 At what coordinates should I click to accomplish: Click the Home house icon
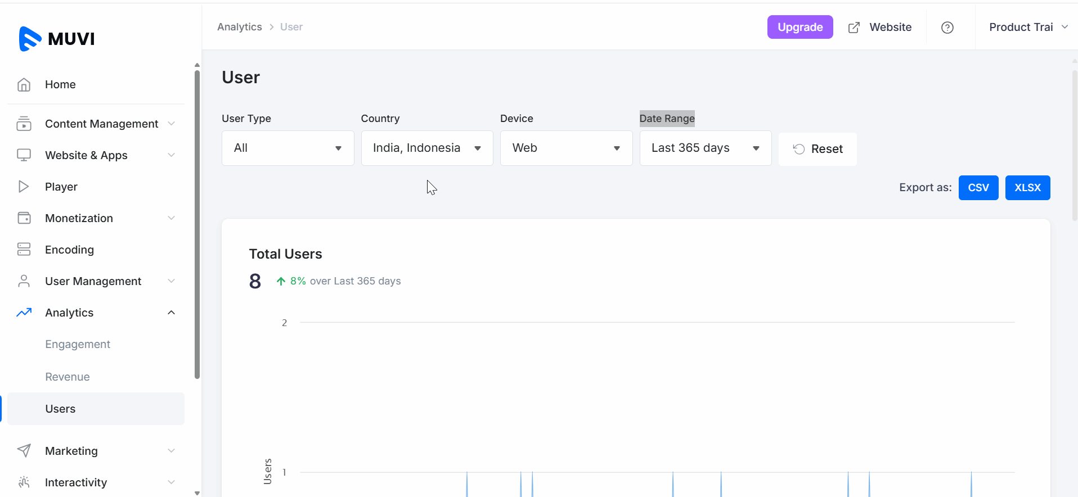click(x=24, y=84)
